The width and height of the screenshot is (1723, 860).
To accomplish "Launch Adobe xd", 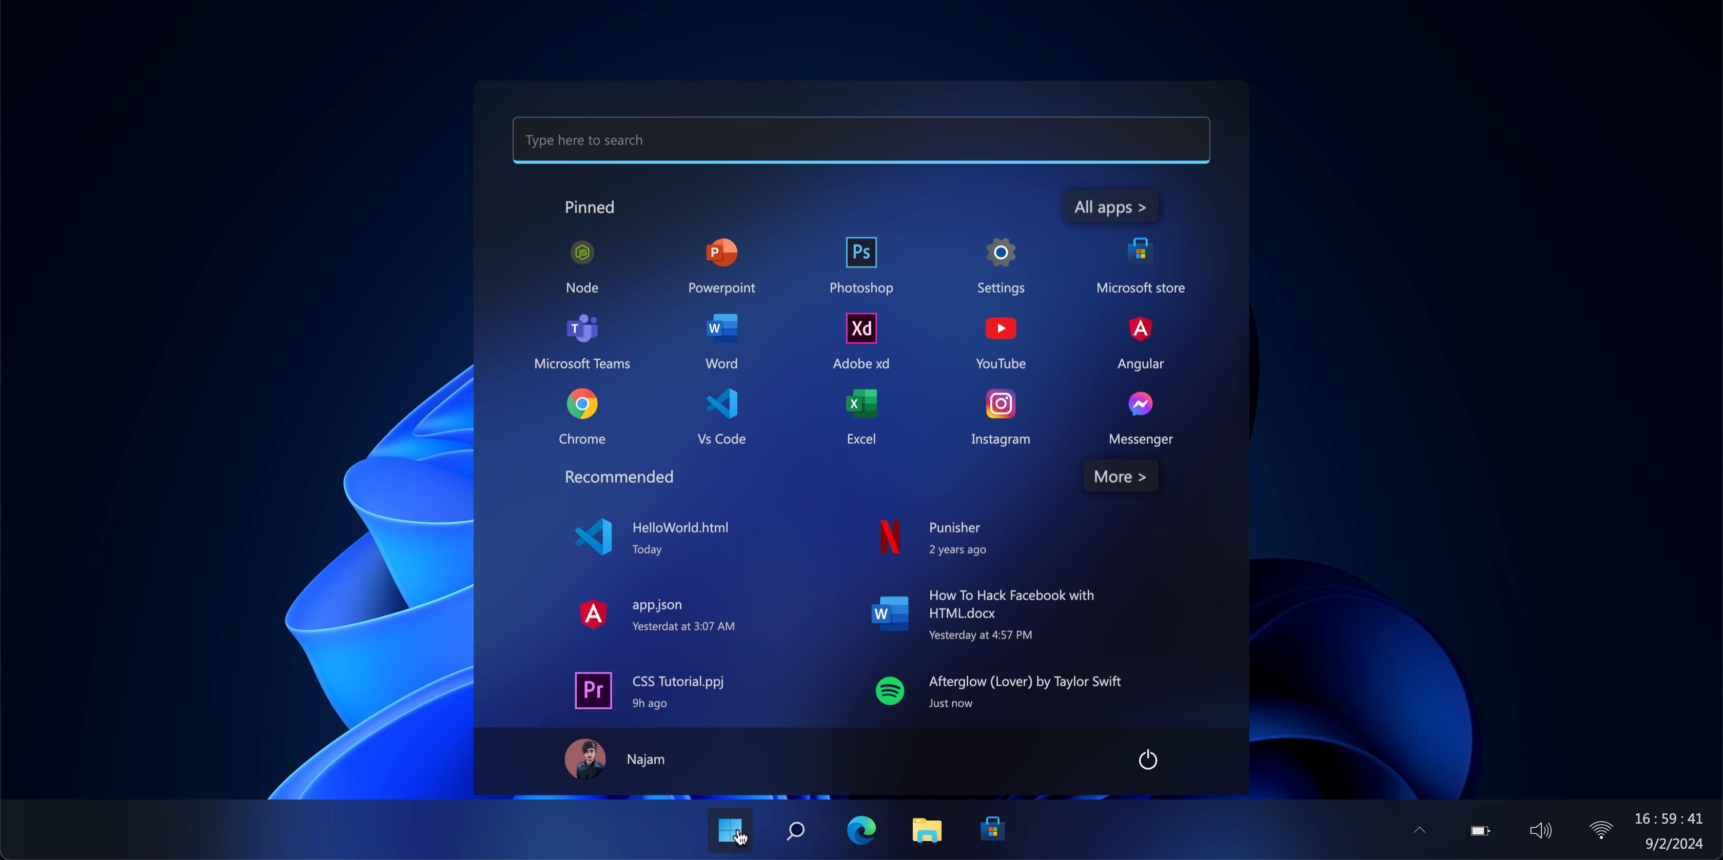I will click(861, 341).
